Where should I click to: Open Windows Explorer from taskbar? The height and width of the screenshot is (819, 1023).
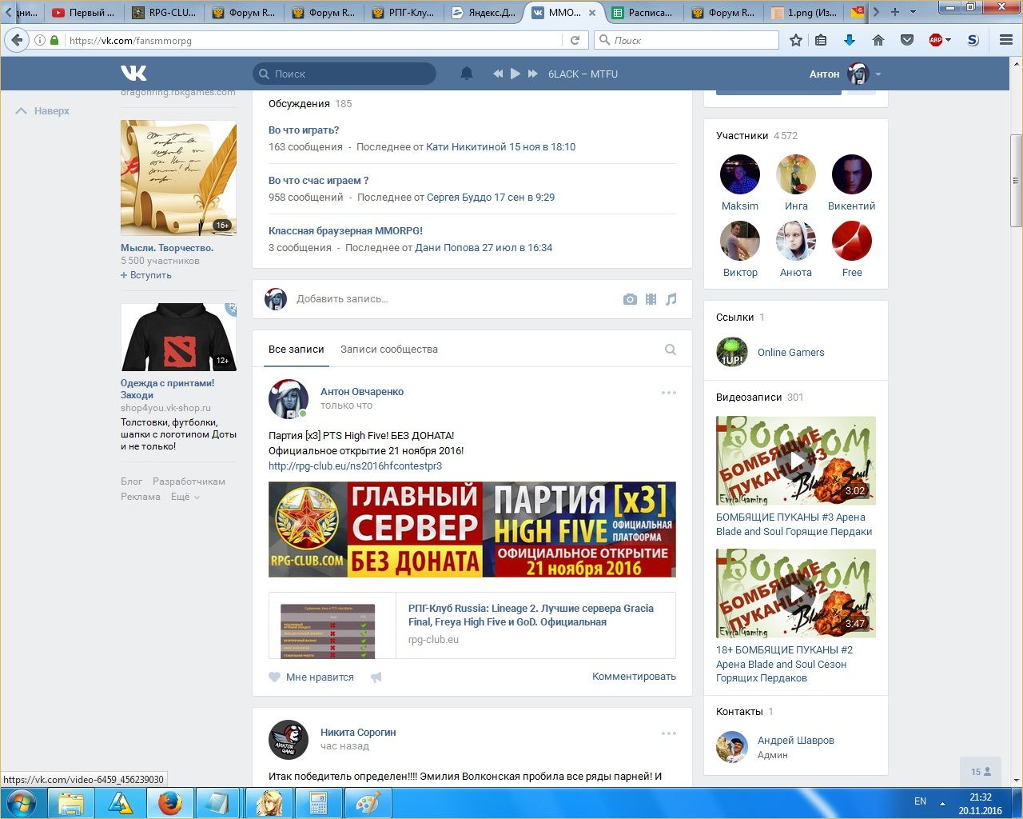pos(71,803)
